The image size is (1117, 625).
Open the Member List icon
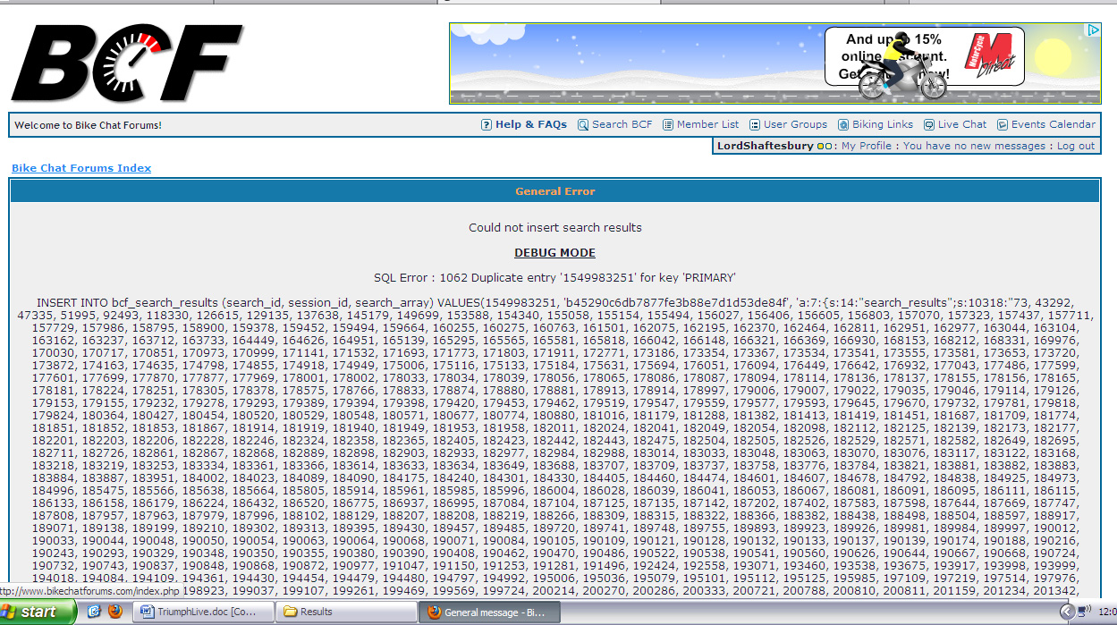tap(667, 124)
